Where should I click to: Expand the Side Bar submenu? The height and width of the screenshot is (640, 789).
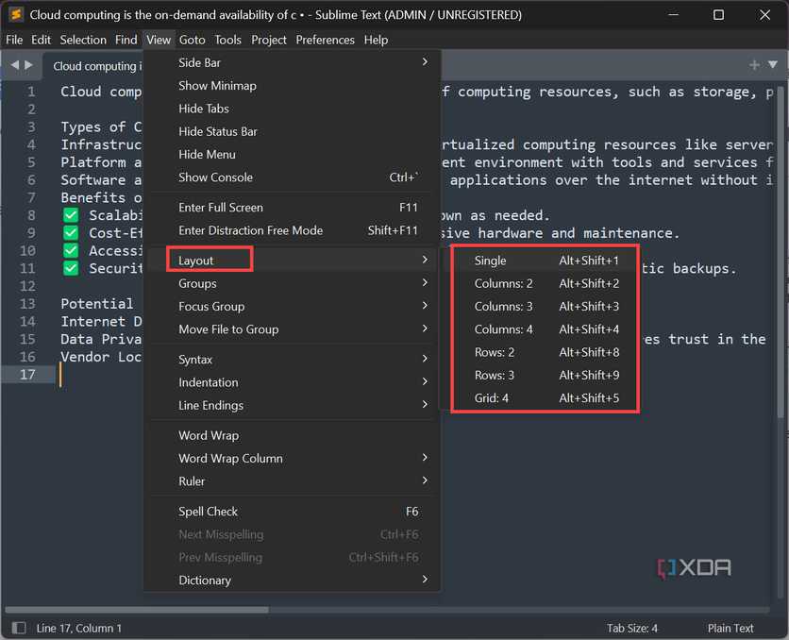[x=293, y=62]
